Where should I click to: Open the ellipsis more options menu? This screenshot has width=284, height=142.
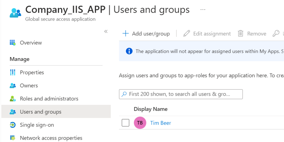tap(203, 10)
